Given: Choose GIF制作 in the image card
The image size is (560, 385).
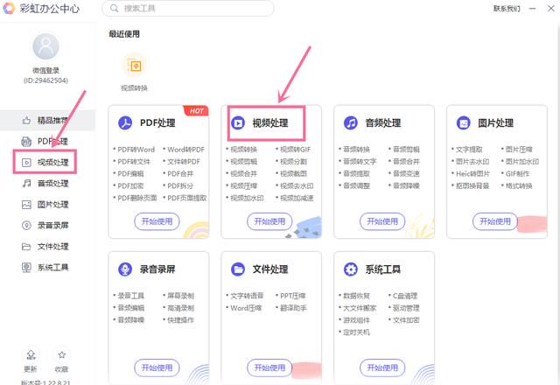Looking at the screenshot, I should (x=517, y=173).
